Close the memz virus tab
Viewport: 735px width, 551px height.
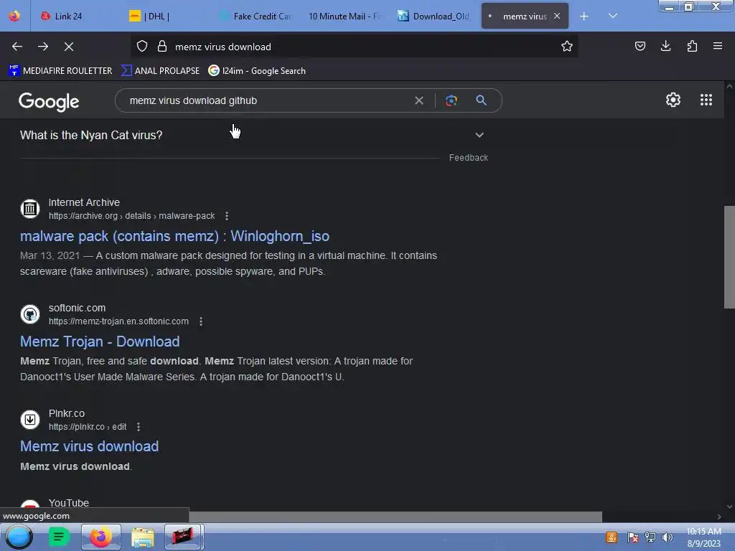coord(557,16)
